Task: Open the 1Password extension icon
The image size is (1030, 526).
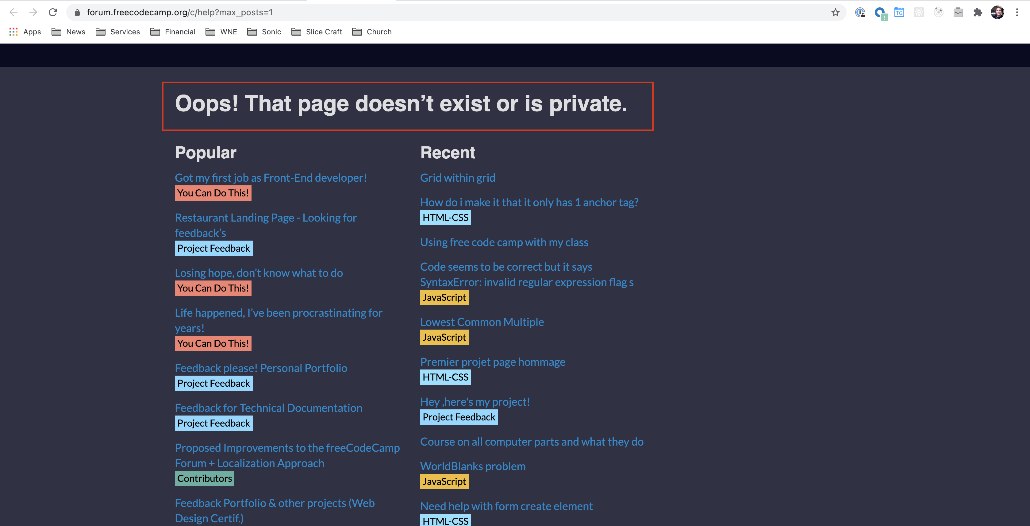Action: click(860, 12)
